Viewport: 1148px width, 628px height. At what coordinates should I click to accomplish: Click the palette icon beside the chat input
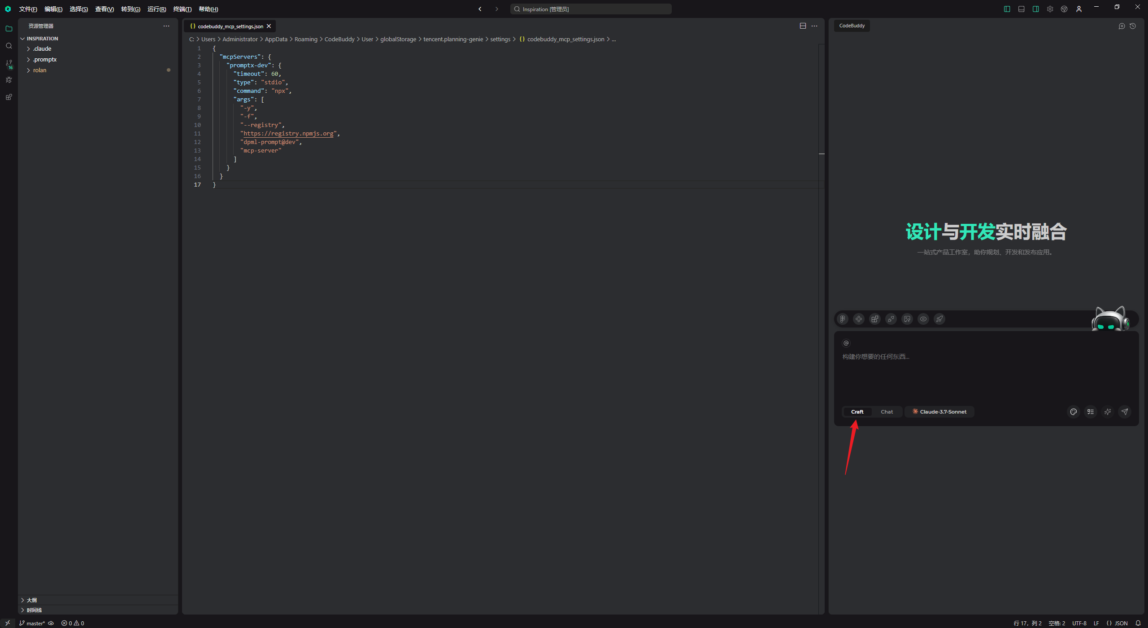(x=1074, y=412)
